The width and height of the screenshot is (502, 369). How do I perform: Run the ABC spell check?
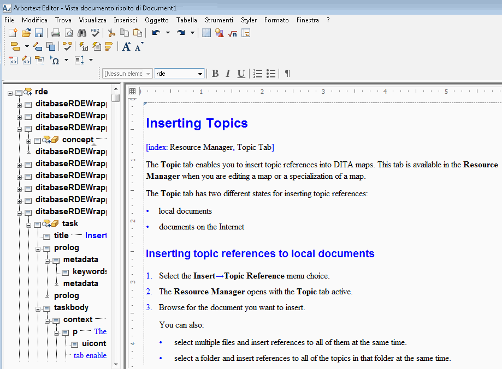point(95,33)
